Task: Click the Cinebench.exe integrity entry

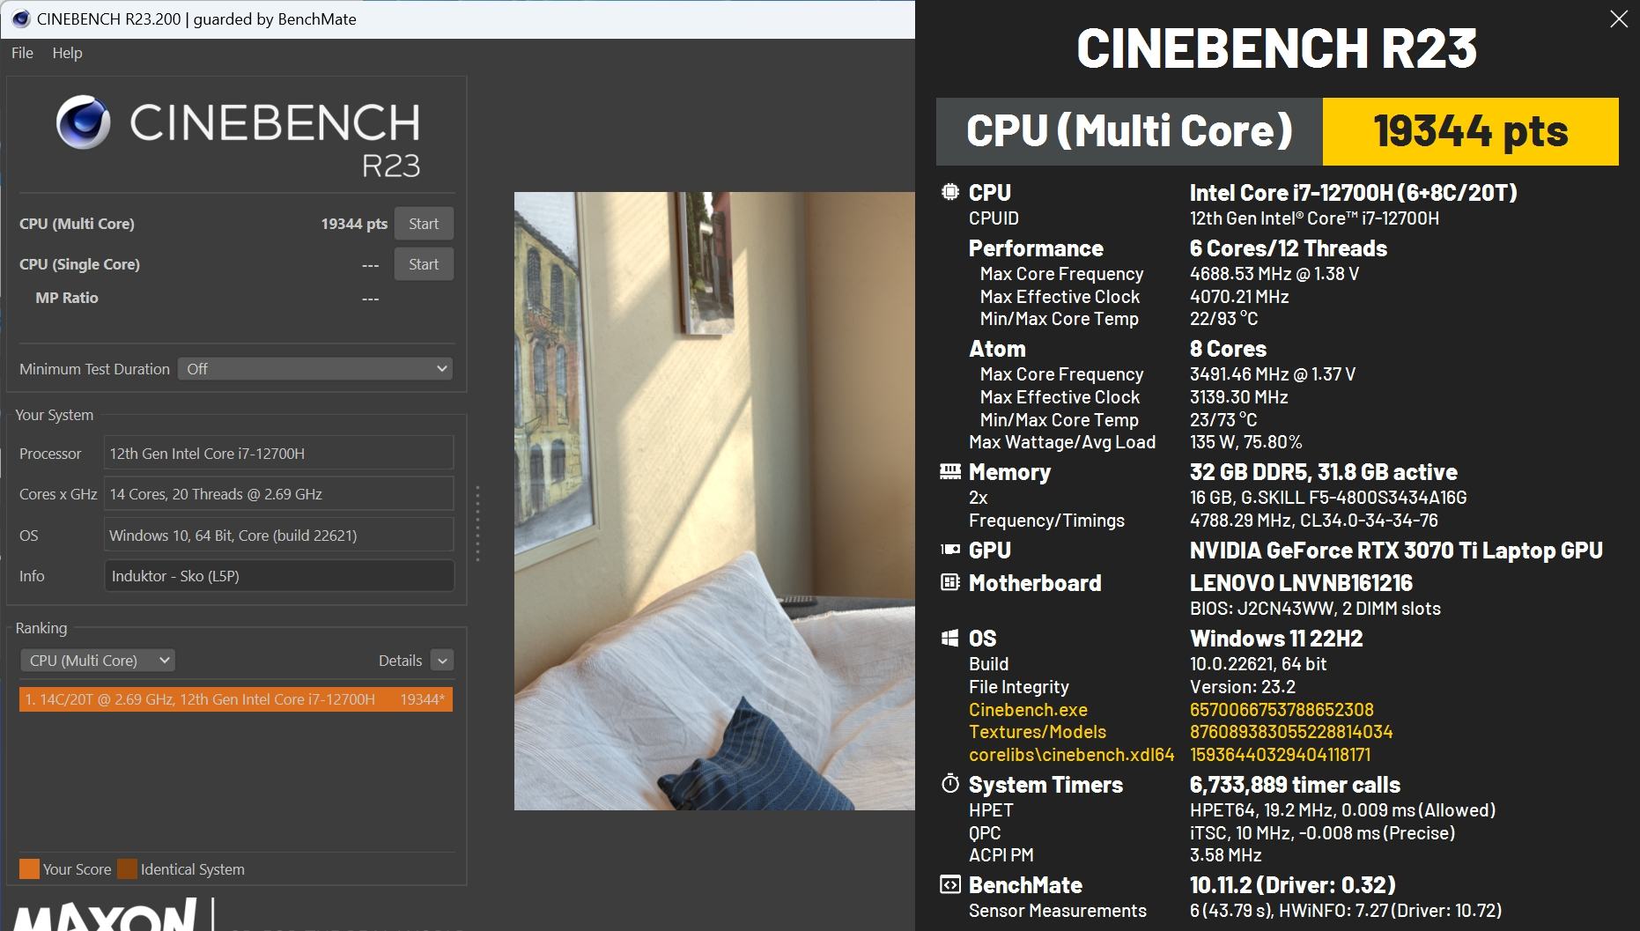Action: click(x=1028, y=710)
